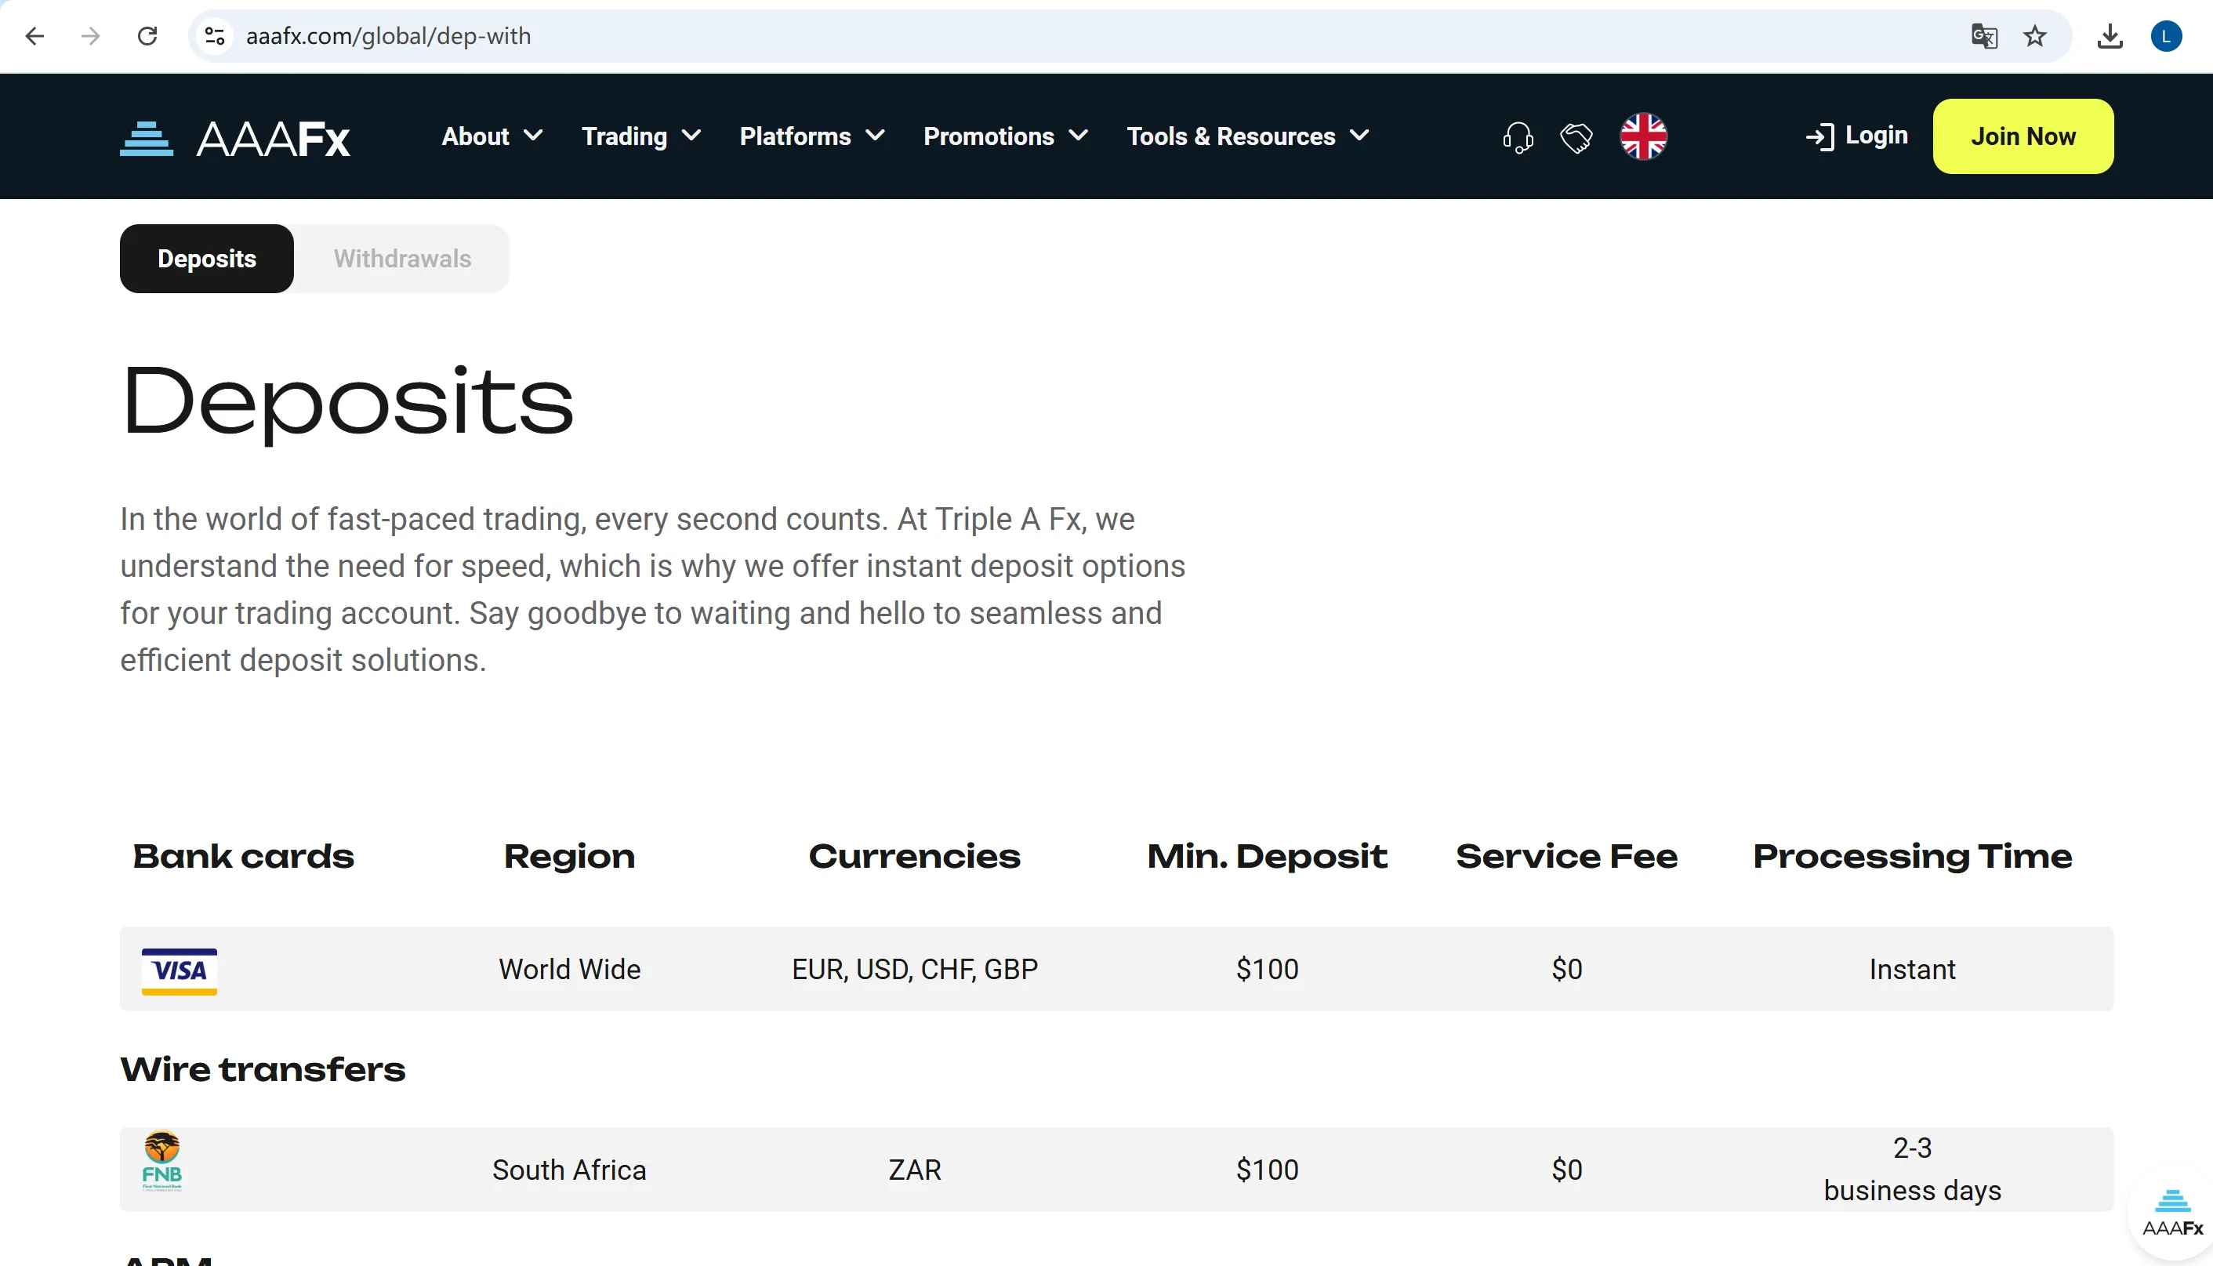The image size is (2213, 1266).
Task: Click the Bank cards column header
Action: pyautogui.click(x=244, y=857)
